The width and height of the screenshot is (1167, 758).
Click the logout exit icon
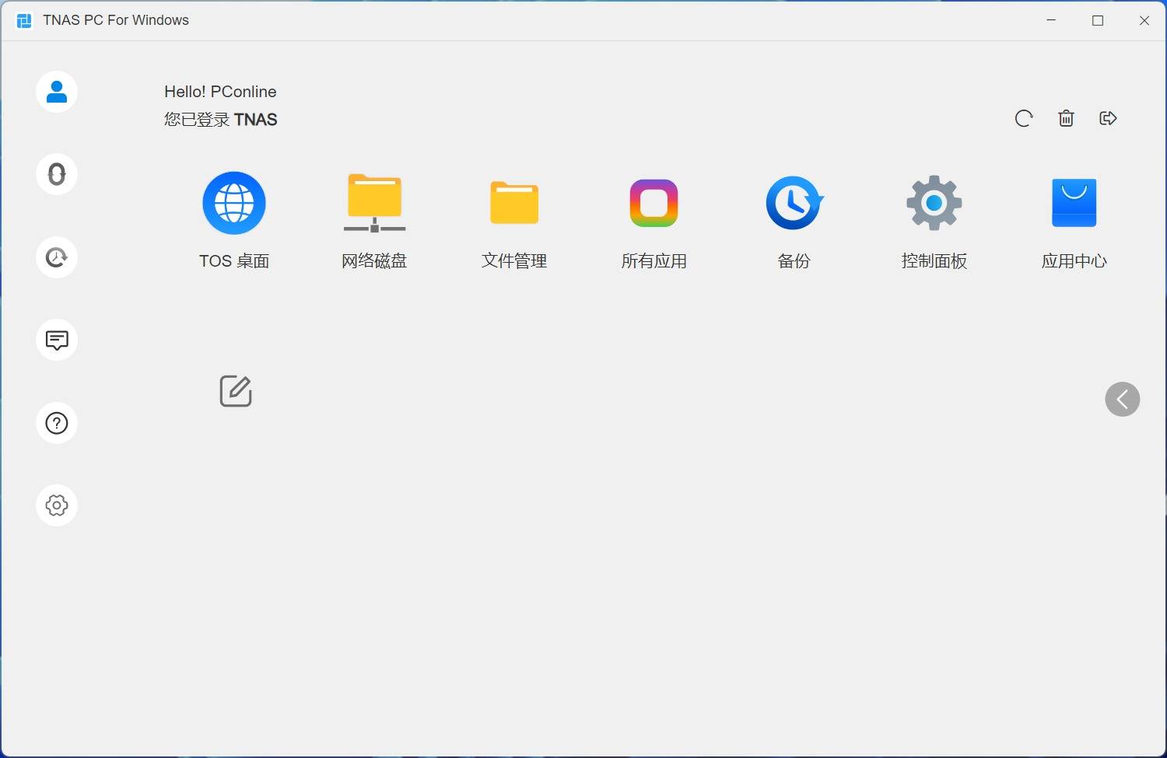1108,118
